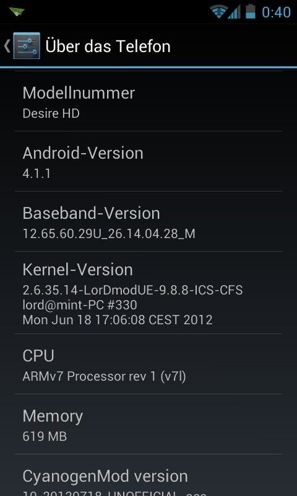
Task: Tap the back chevron beside Settings icon
Action: pos(7,46)
